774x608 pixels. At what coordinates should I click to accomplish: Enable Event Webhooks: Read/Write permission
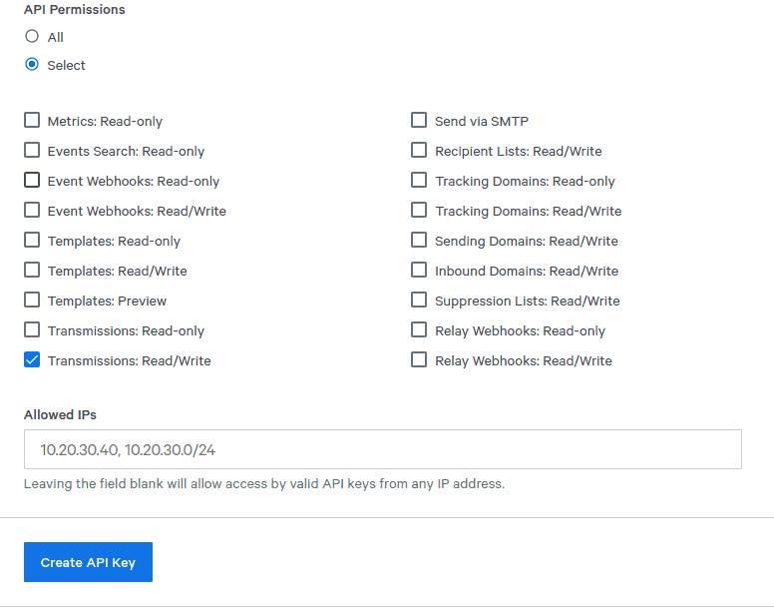[x=32, y=210]
